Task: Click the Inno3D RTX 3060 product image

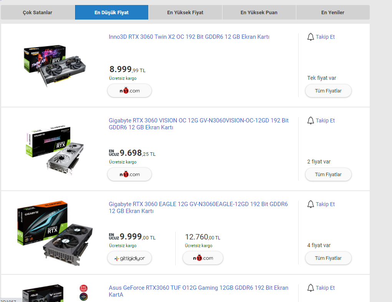Action: point(55,66)
